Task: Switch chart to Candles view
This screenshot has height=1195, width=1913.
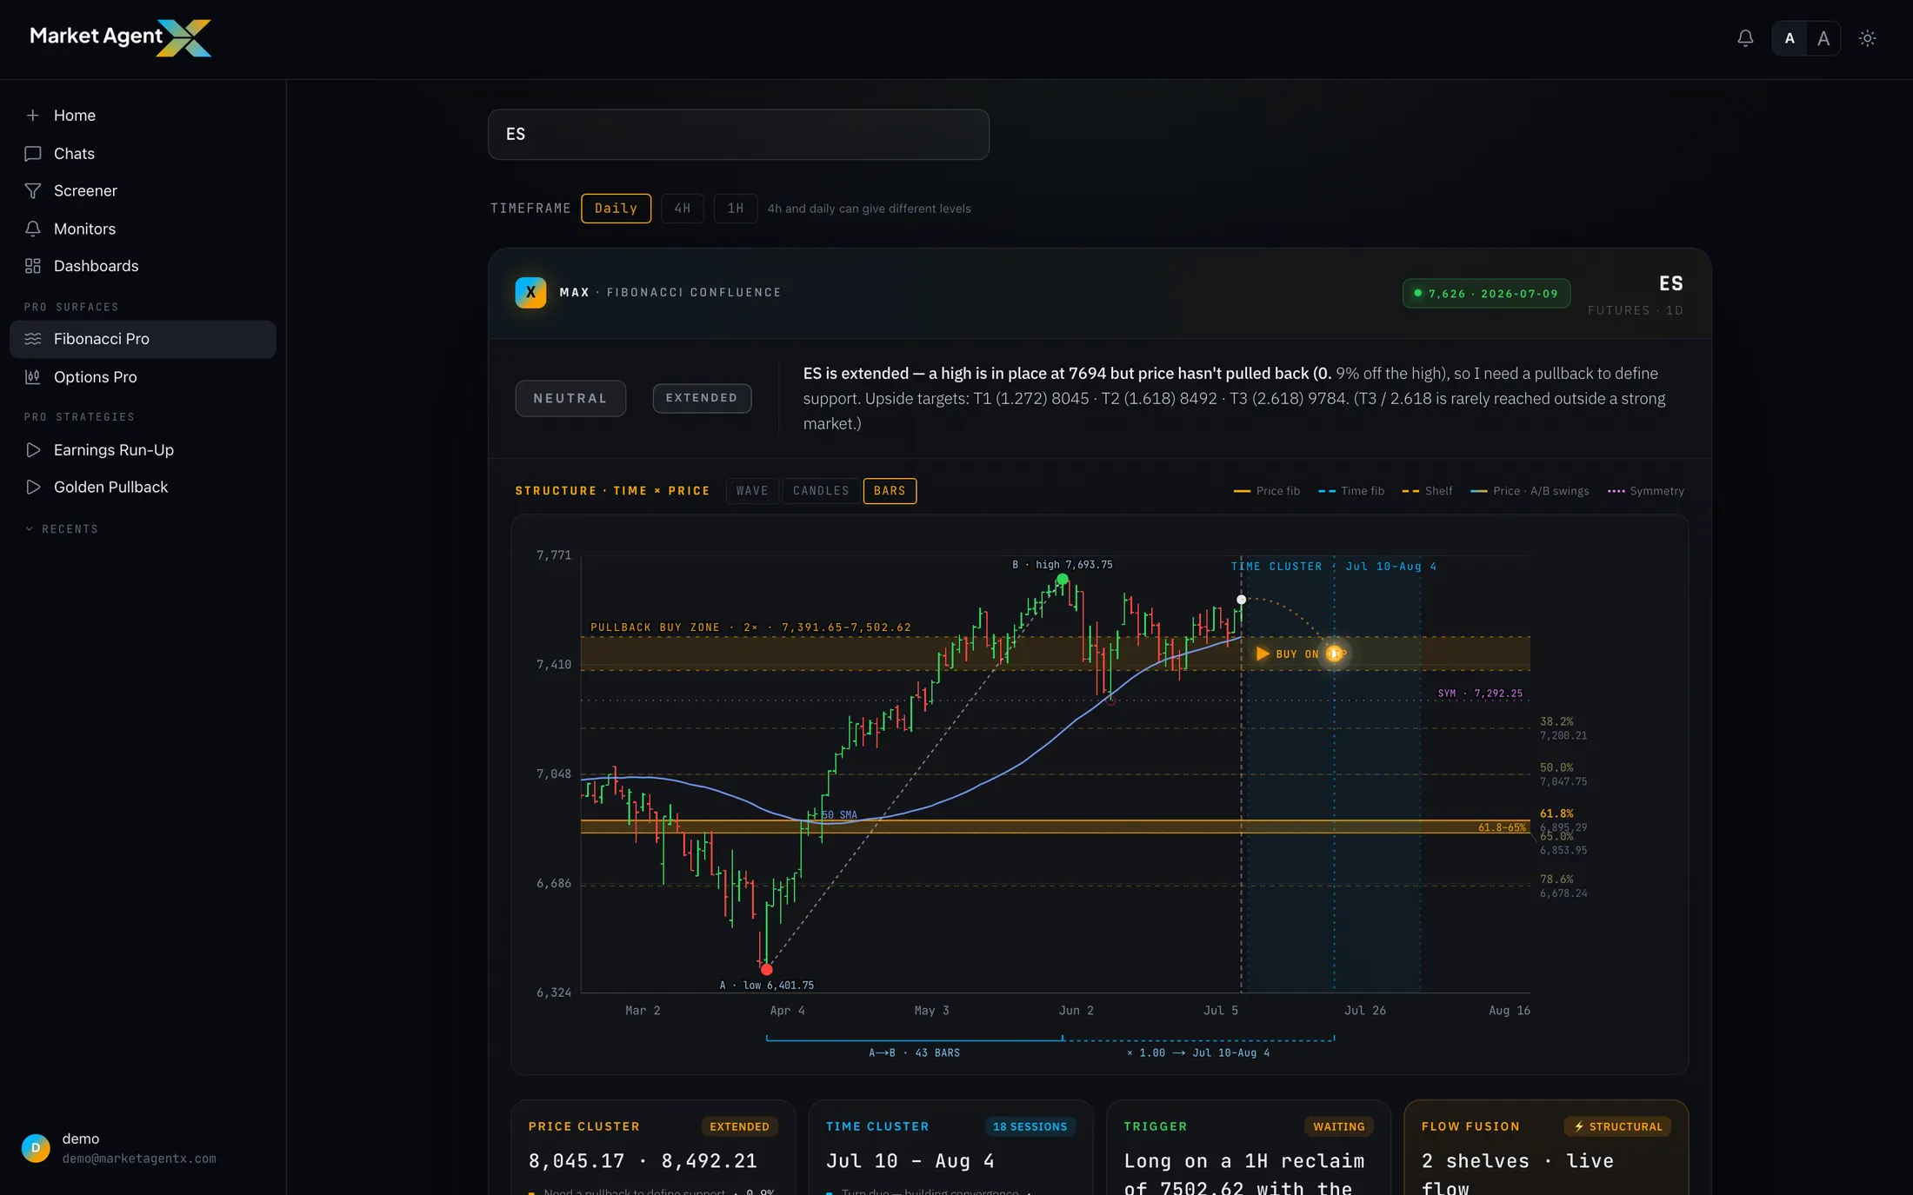Action: pos(821,491)
